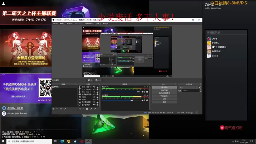This screenshot has height=144, width=256.
Task: Open 帮助(H) menu in OBS
Action: [x=106, y=23]
